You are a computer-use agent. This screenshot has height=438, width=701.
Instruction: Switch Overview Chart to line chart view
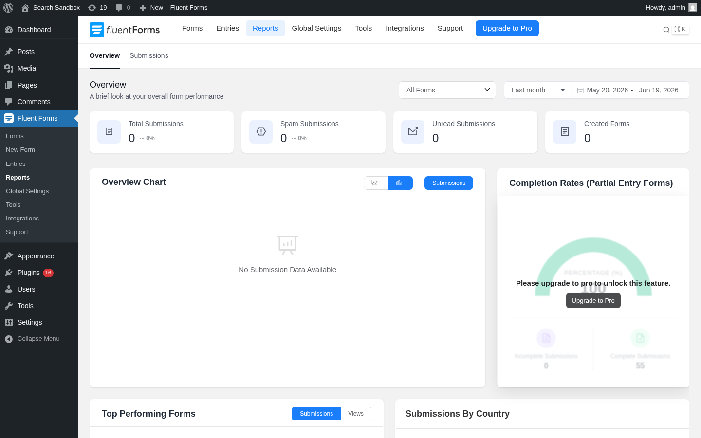click(376, 183)
